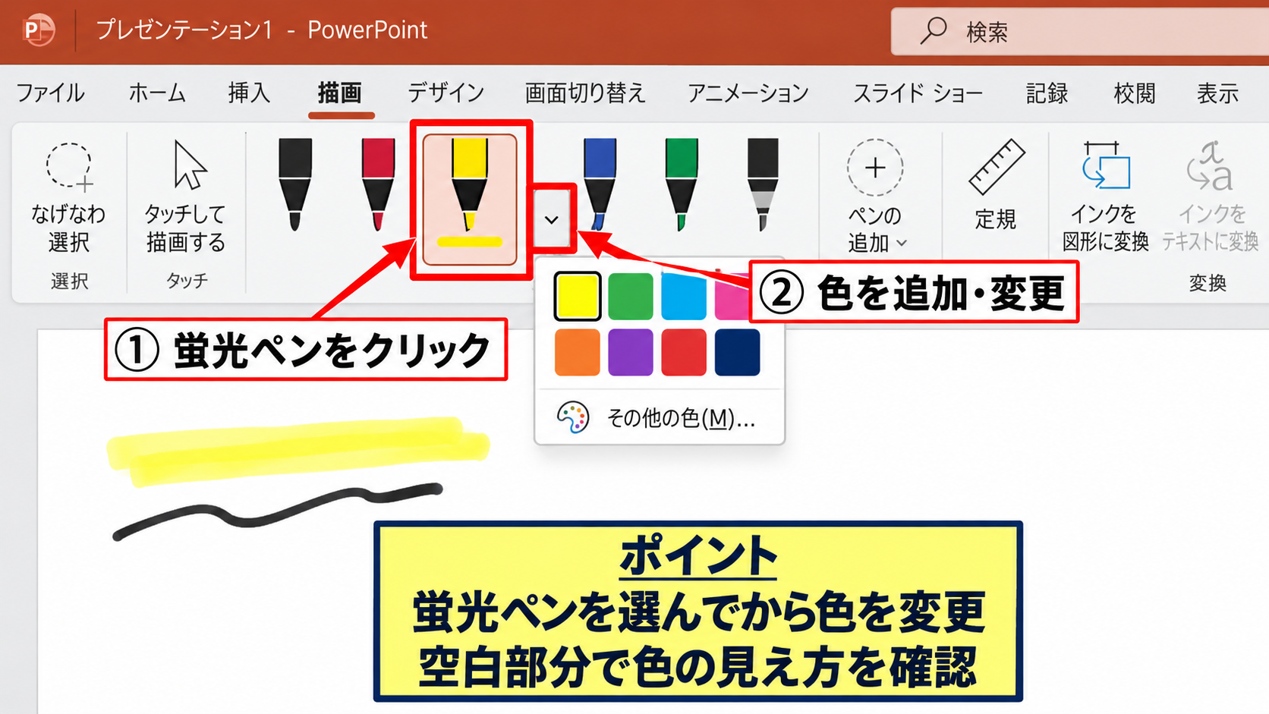1269x714 pixels.
Task: Open the 画面切り替え transitions tab
Action: click(x=585, y=93)
